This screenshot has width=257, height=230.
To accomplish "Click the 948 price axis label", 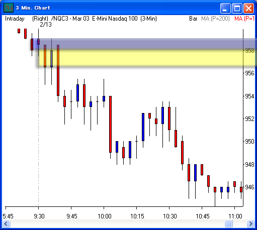I will click(x=249, y=165).
